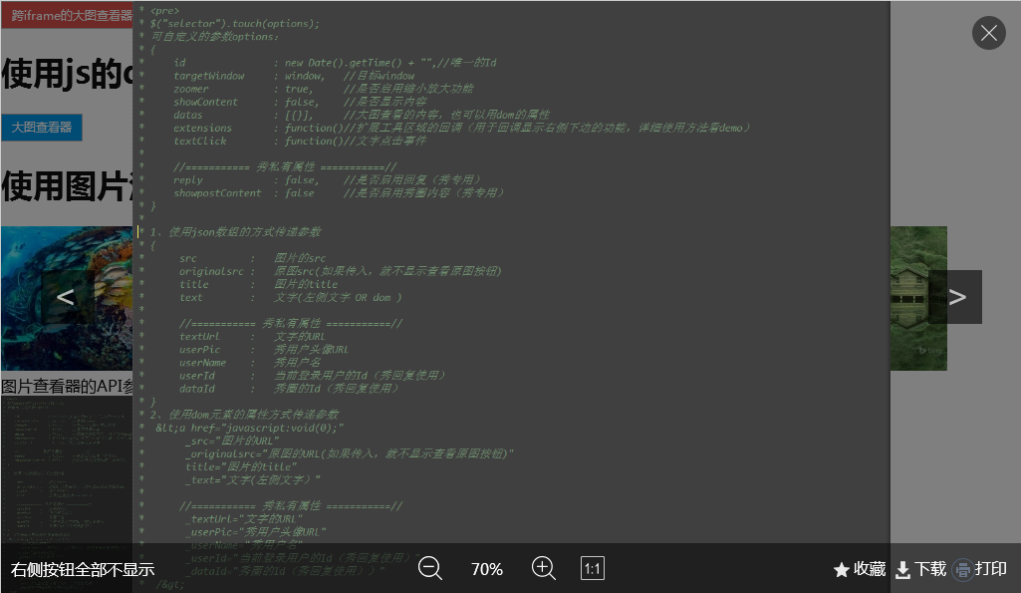Zoom in with the plus magnifier

coord(544,568)
